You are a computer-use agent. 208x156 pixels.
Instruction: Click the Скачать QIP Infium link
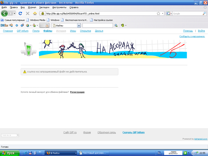point(133,132)
